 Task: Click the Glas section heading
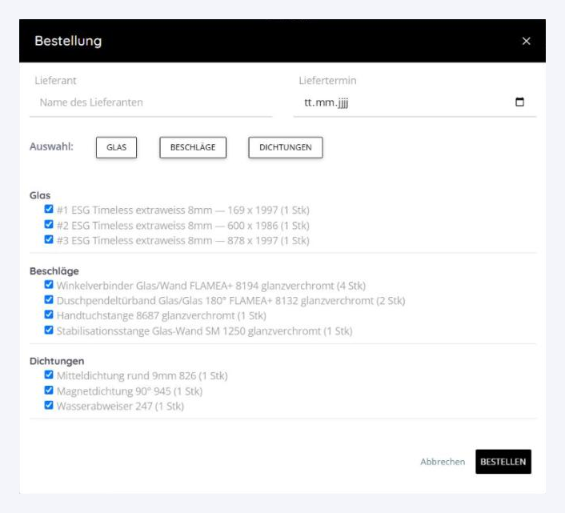pyautogui.click(x=40, y=195)
